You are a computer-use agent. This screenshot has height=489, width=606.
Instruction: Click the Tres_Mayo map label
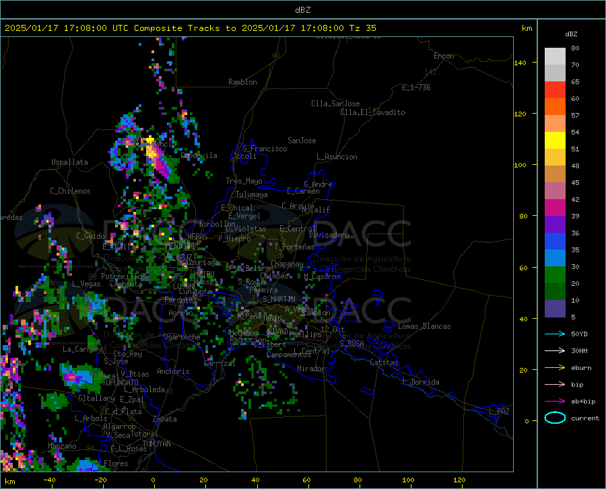point(244,181)
